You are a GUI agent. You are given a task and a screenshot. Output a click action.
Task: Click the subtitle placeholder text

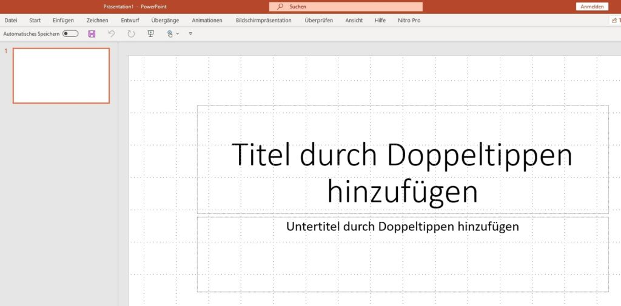point(402,227)
